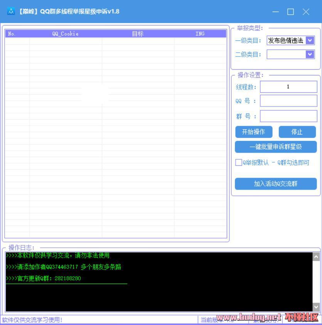This screenshot has width=322, height=325.
Task: Click the 一级类目 label
Action: [x=248, y=40]
